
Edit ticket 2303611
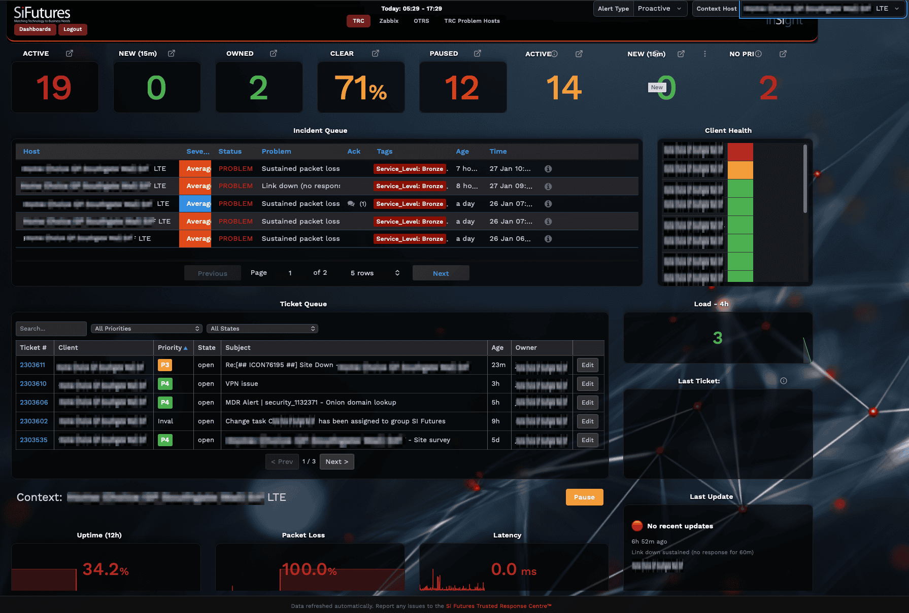tap(587, 365)
